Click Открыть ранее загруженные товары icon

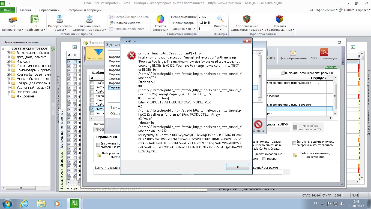89,20
